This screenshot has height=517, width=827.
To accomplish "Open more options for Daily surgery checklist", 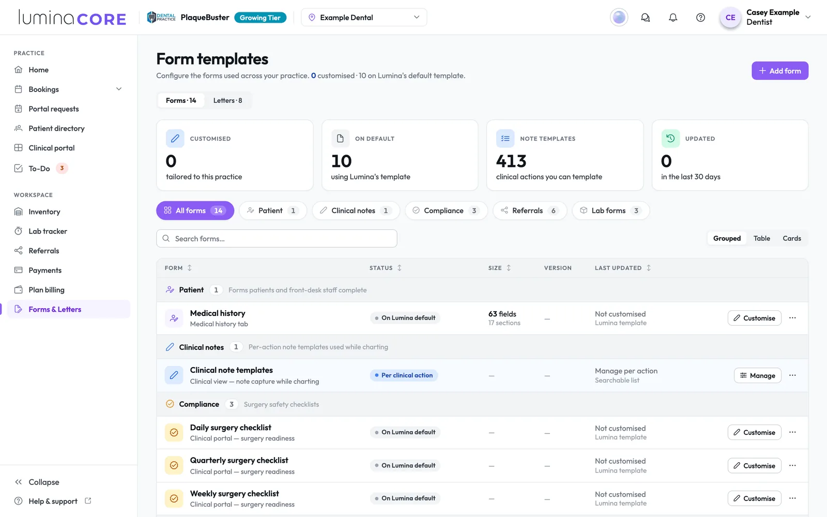I will pos(792,432).
